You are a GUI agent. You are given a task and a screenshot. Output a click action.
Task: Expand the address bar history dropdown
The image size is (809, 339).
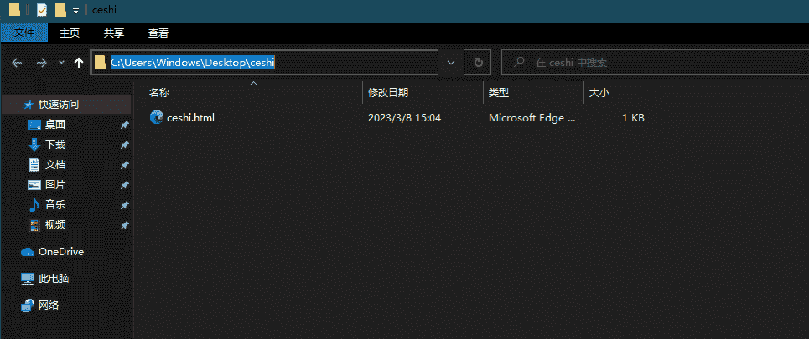451,63
